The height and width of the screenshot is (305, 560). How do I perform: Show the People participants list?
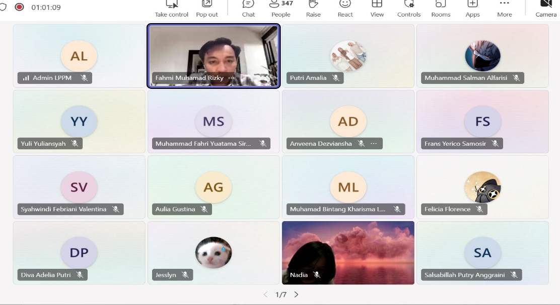tap(281, 9)
